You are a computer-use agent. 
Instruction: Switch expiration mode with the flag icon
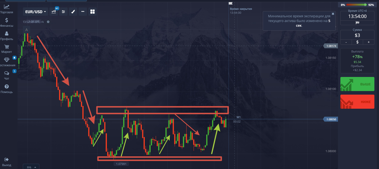pyautogui.click(x=357, y=22)
